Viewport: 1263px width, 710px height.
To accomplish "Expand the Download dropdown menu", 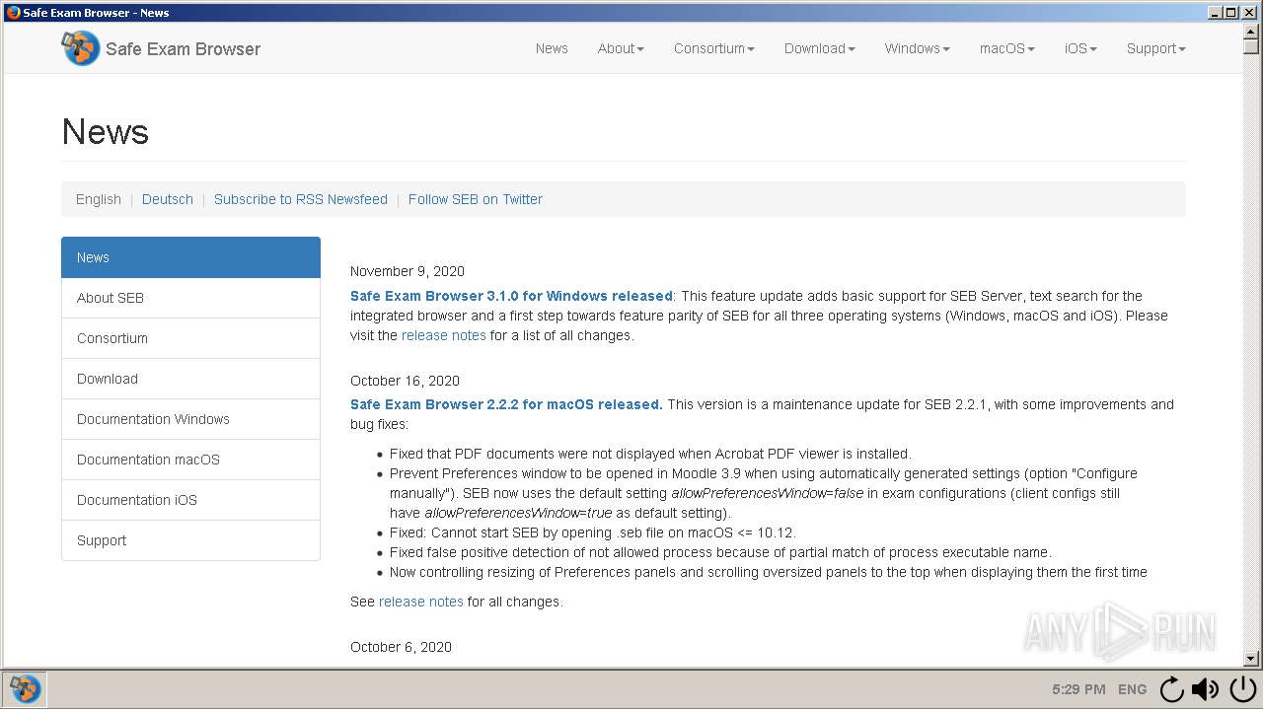I will 820,48.
